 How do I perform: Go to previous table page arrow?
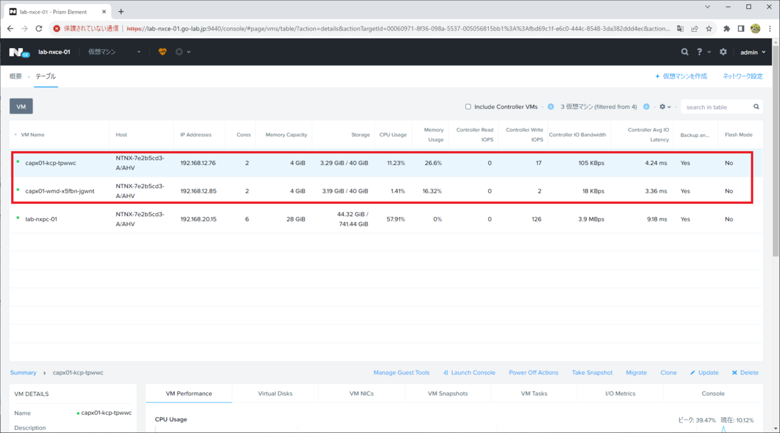tap(551, 106)
